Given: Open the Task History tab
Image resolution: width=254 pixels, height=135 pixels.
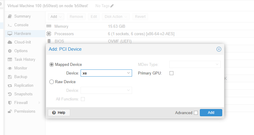Looking at the screenshot, I should tap(25, 60).
